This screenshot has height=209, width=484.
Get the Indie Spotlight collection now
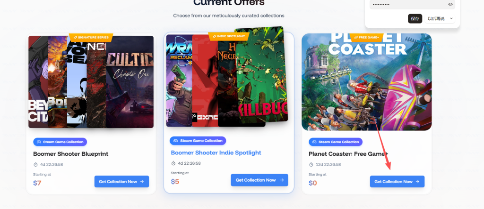259,180
